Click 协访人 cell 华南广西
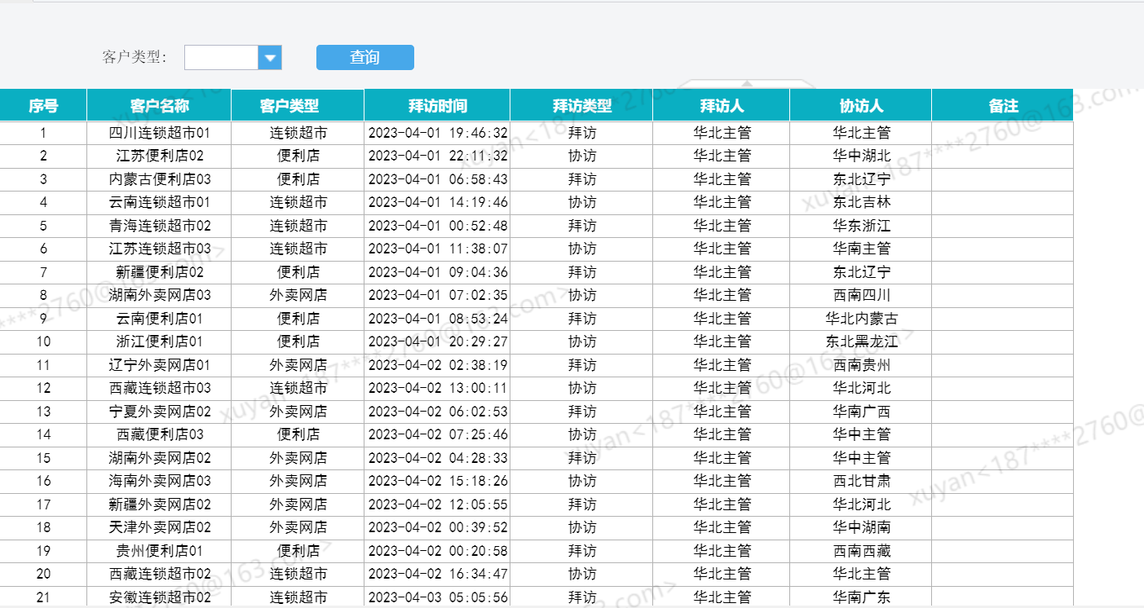The image size is (1144, 608). pyautogui.click(x=861, y=412)
